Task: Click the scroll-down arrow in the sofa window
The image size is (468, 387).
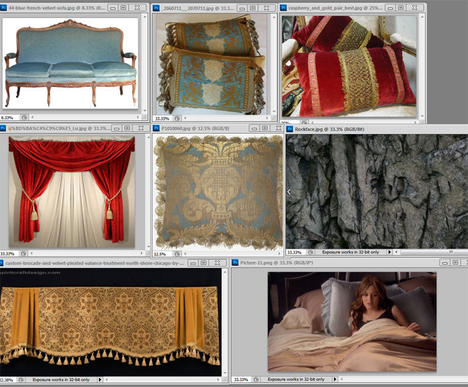Action: pos(144,111)
